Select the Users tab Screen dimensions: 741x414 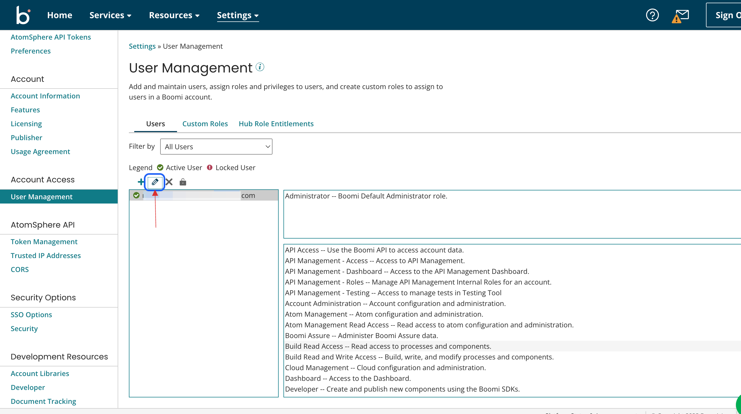[x=155, y=124]
